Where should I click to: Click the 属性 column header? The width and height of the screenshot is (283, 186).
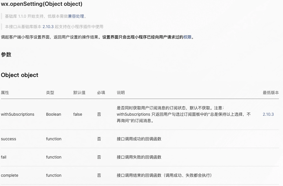click(x=5, y=93)
